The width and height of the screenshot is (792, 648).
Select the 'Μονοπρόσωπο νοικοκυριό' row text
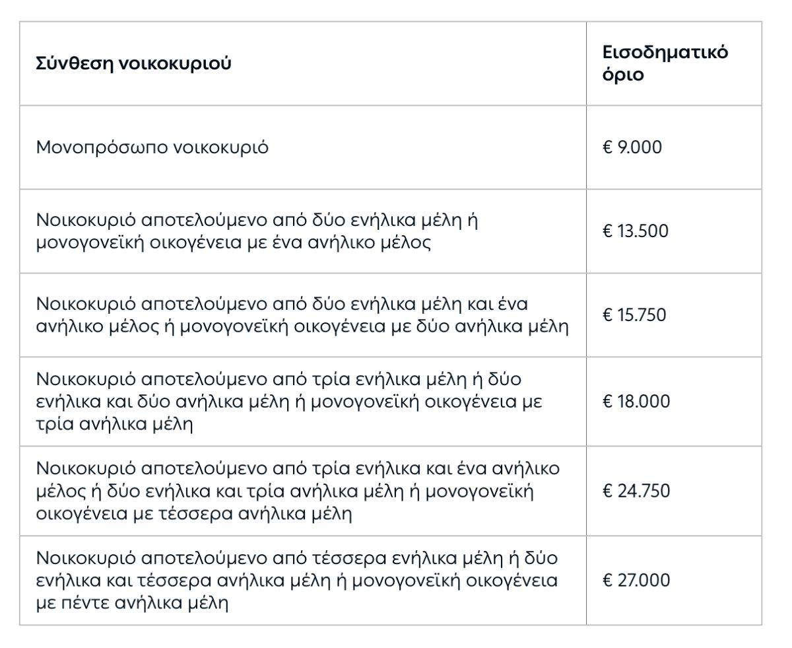152,147
